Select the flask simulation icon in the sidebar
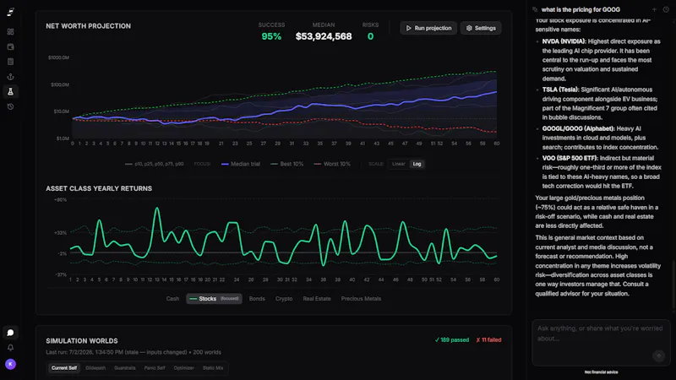This screenshot has height=380, width=676. point(10,91)
